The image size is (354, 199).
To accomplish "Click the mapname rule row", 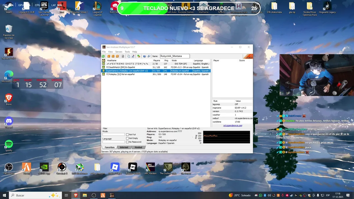I will point(232,108).
